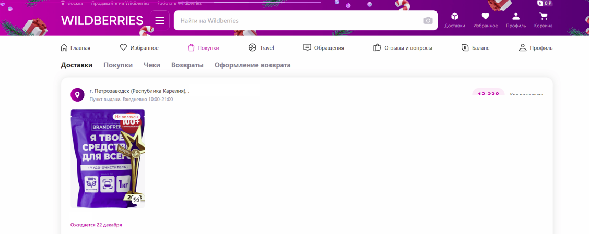The image size is (589, 234).
Task: Open Баланс section
Action: click(x=475, y=48)
